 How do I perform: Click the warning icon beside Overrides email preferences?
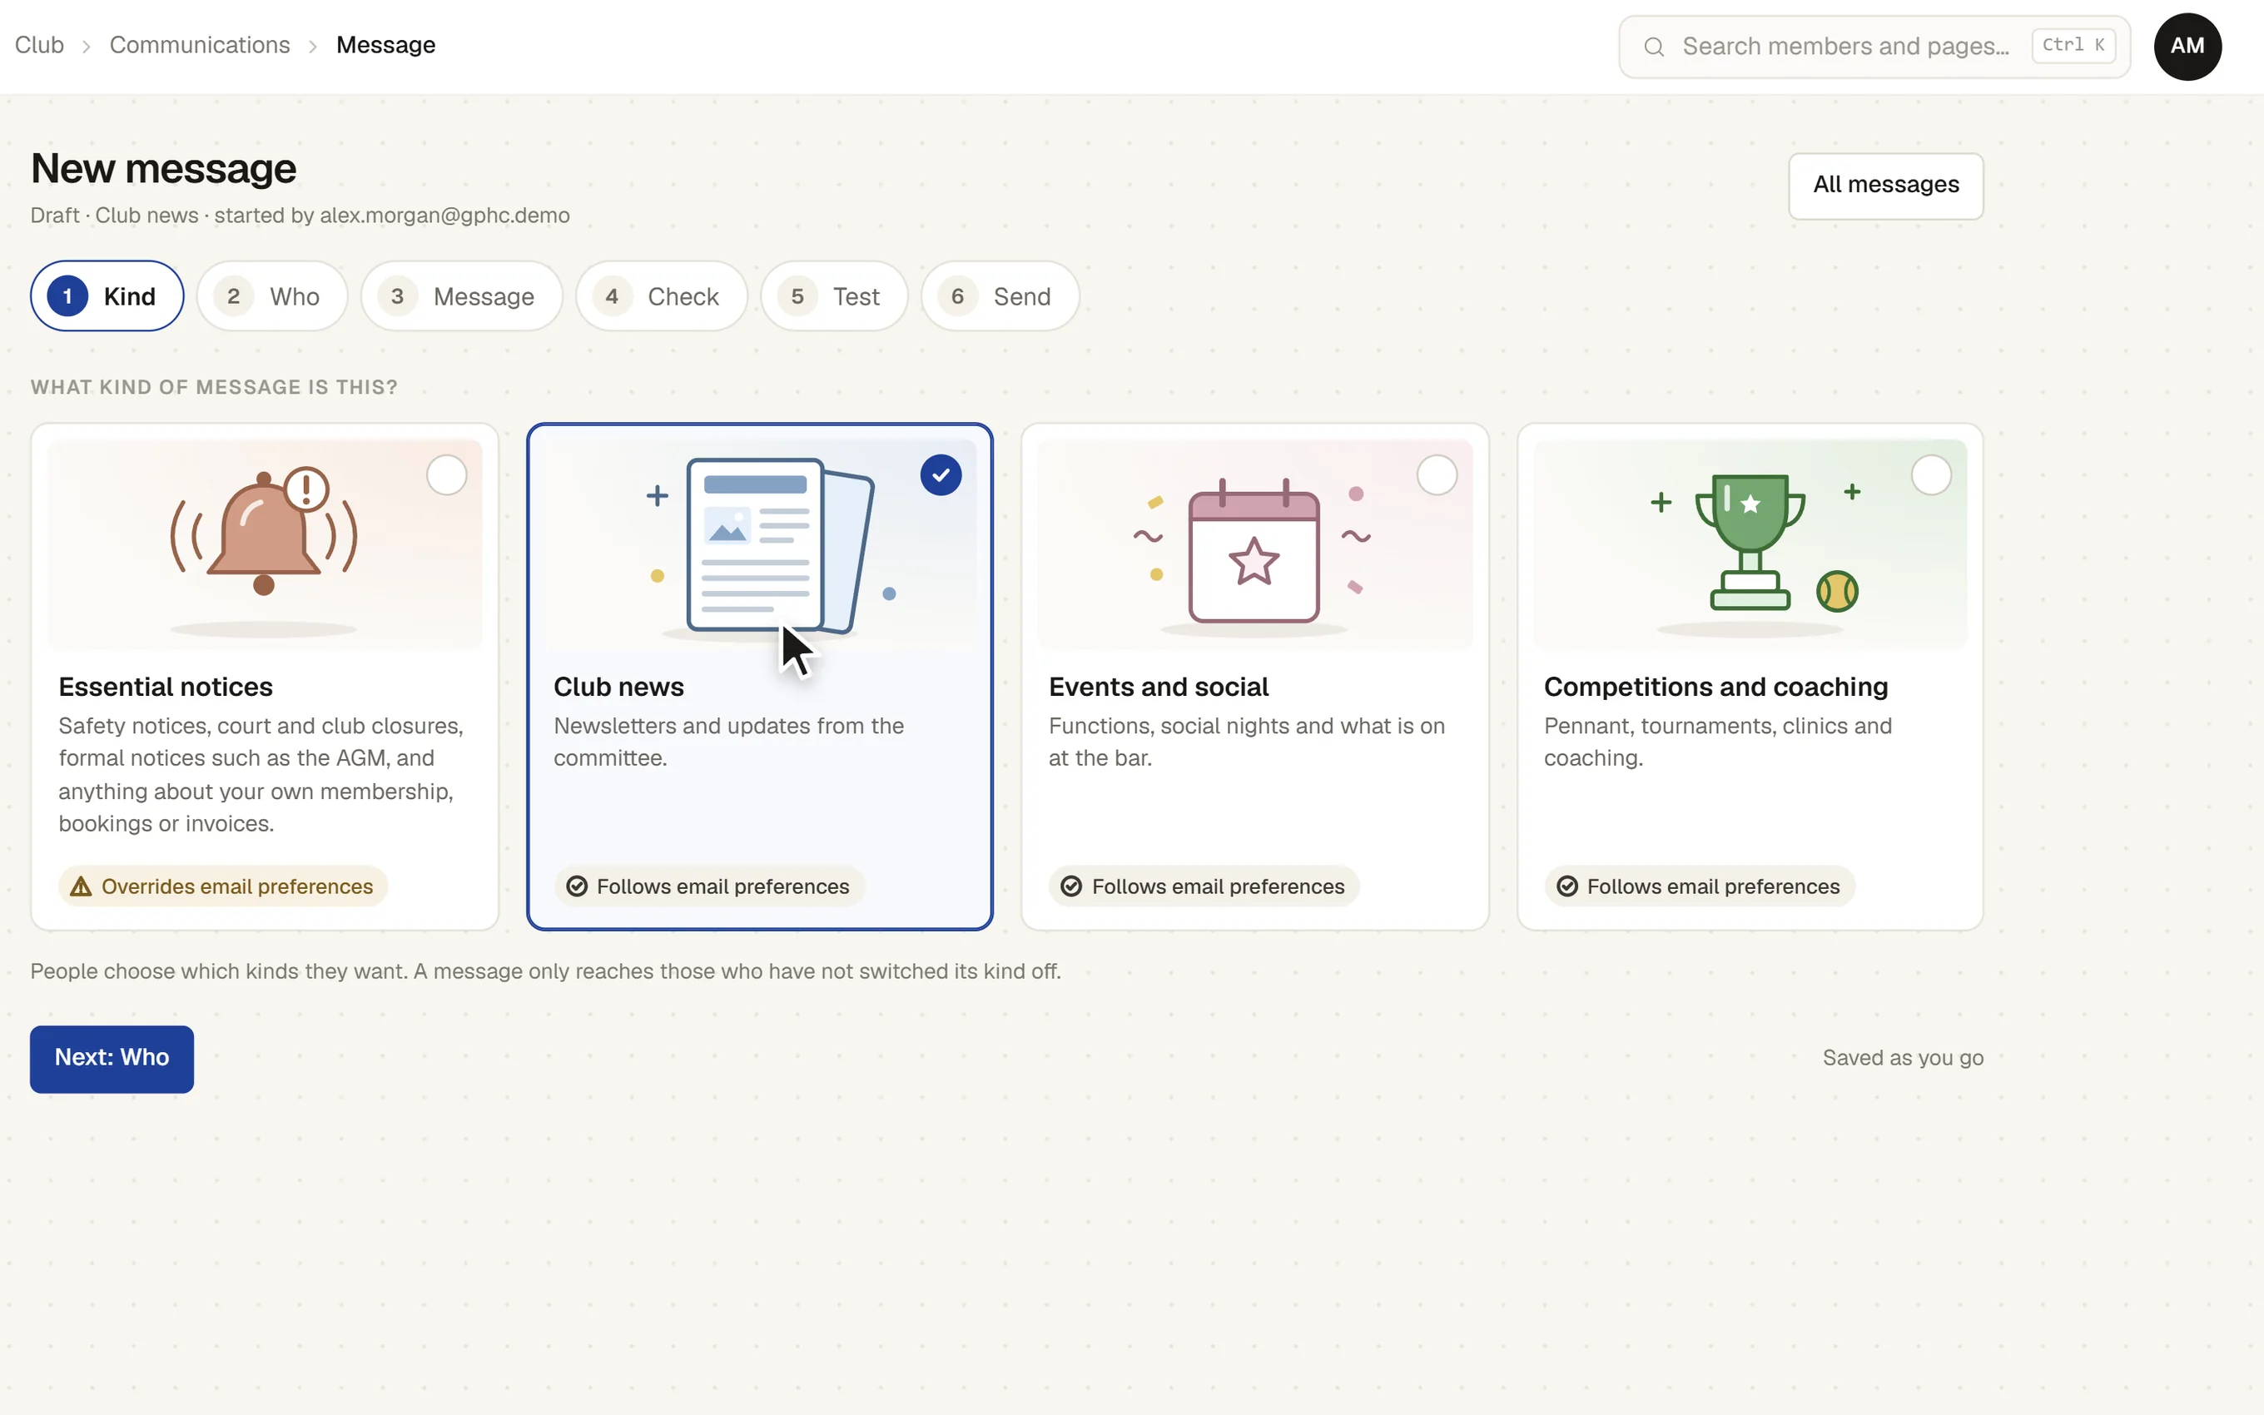tap(82, 886)
